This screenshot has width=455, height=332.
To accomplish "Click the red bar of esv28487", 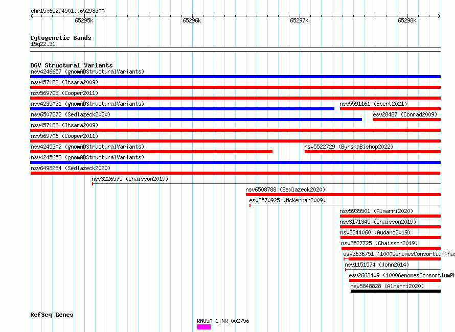I will [x=407, y=120].
